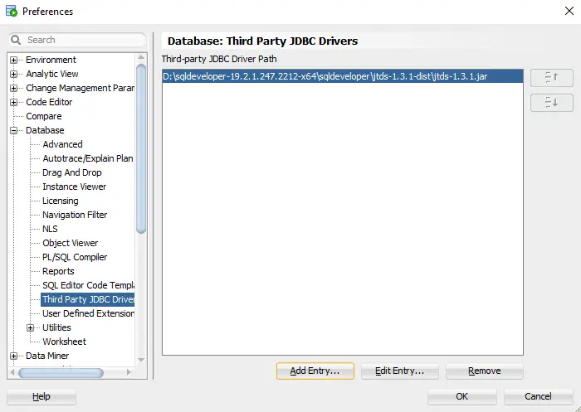
Task: Open SQL Editor Code Templates
Action: [88, 285]
